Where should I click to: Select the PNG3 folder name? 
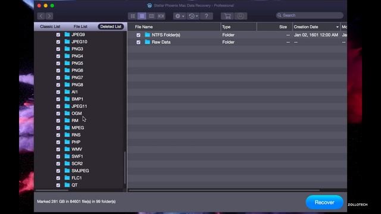(x=77, y=49)
